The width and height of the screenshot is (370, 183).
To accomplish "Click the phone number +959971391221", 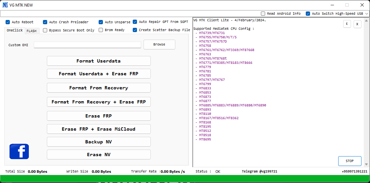I will (354, 172).
